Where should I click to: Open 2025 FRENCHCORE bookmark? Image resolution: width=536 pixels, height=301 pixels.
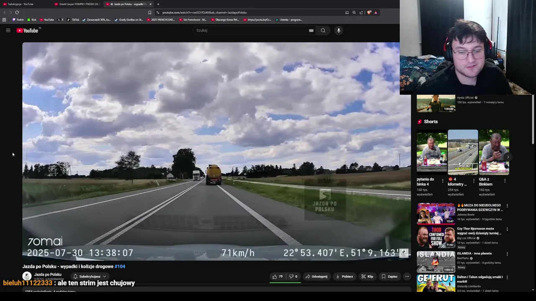tap(160, 20)
